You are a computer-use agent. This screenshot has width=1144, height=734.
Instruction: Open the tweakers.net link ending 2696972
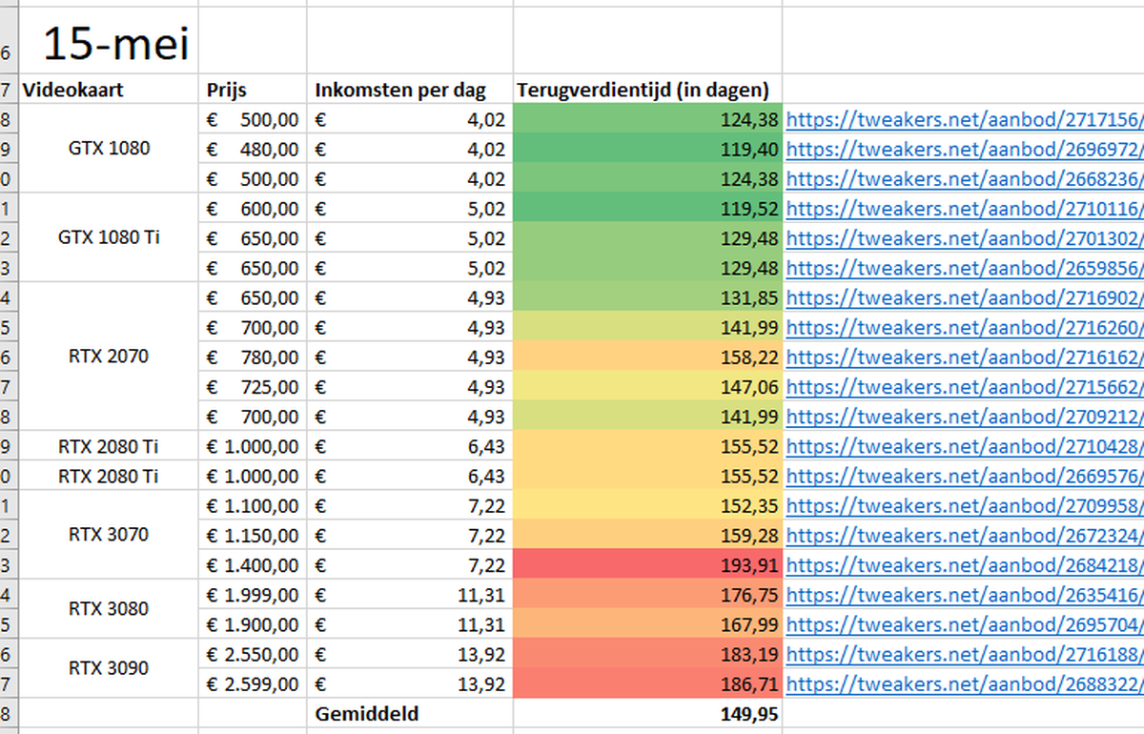point(963,150)
